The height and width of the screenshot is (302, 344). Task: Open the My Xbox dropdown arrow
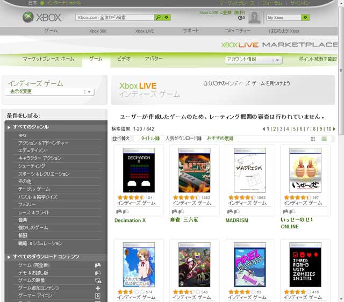point(305,17)
